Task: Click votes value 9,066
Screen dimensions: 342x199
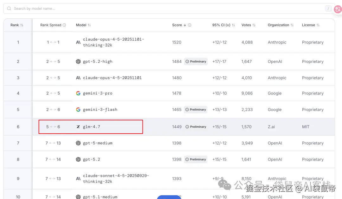Action: click(x=247, y=93)
